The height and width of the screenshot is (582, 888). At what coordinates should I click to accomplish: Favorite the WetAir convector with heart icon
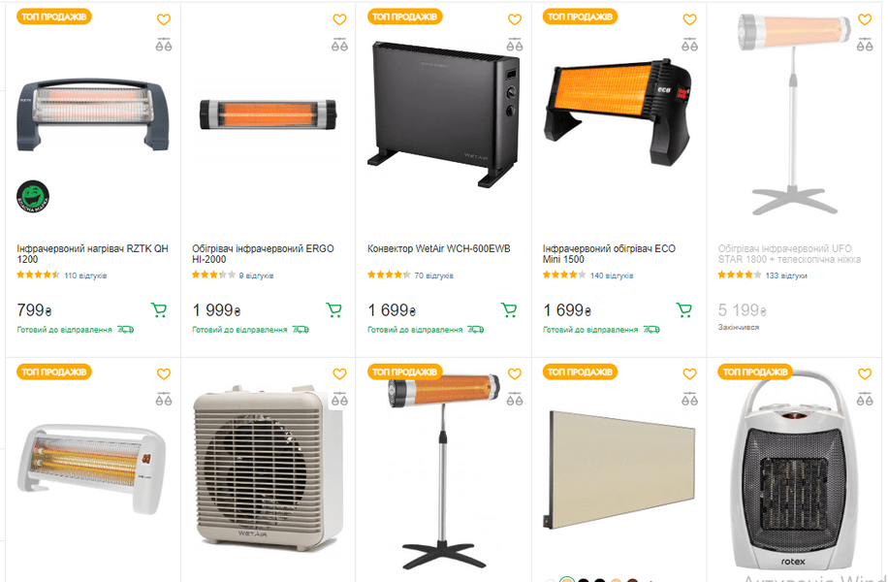point(514,19)
